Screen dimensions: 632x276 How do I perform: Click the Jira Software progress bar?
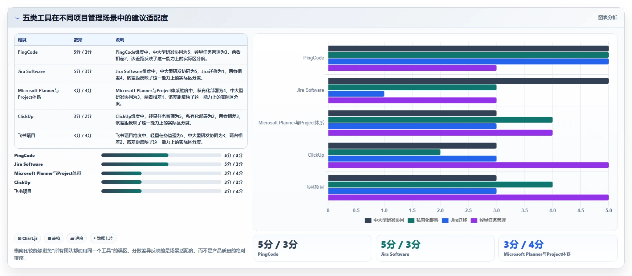(x=161, y=164)
